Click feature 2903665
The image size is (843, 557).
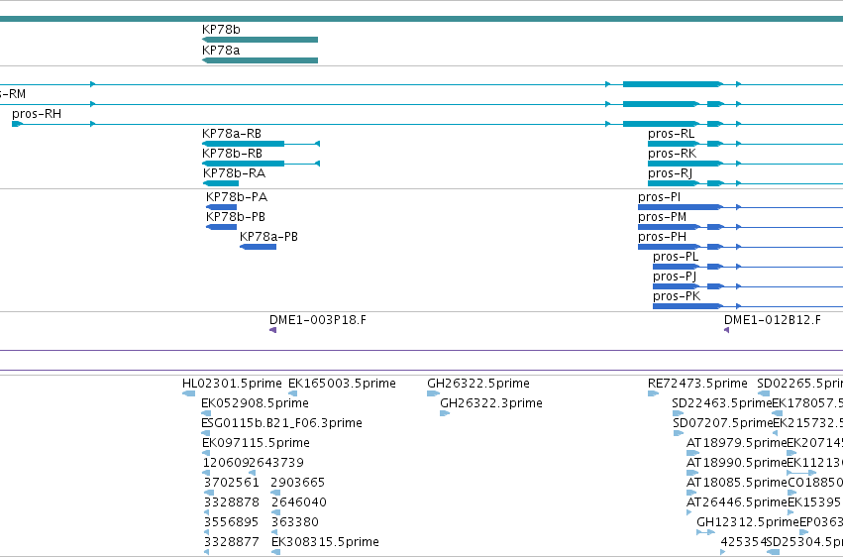(275, 493)
